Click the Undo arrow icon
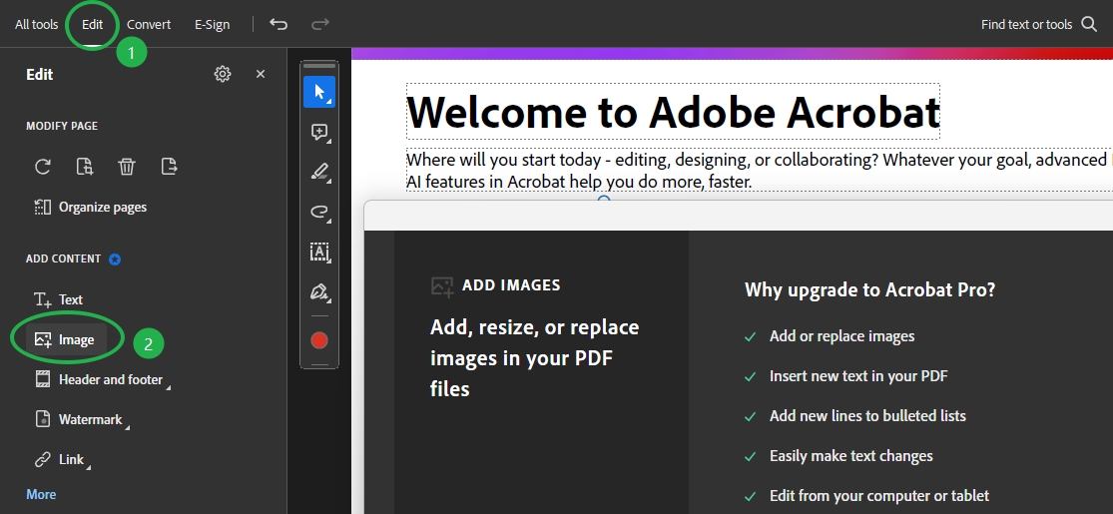The image size is (1113, 514). pos(278,24)
